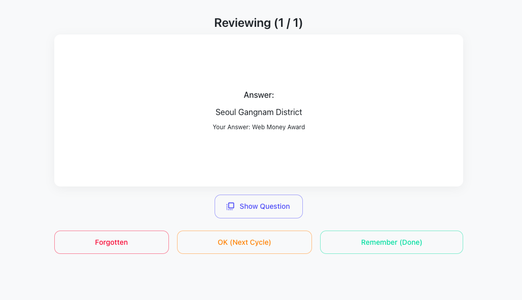This screenshot has height=300, width=522.
Task: Click the "Your Answer: Web Money Award" line
Action: [x=259, y=127]
